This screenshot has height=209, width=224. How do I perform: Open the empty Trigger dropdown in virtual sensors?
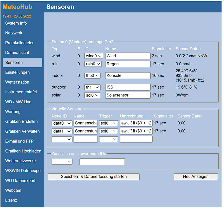pyautogui.click(x=108, y=139)
